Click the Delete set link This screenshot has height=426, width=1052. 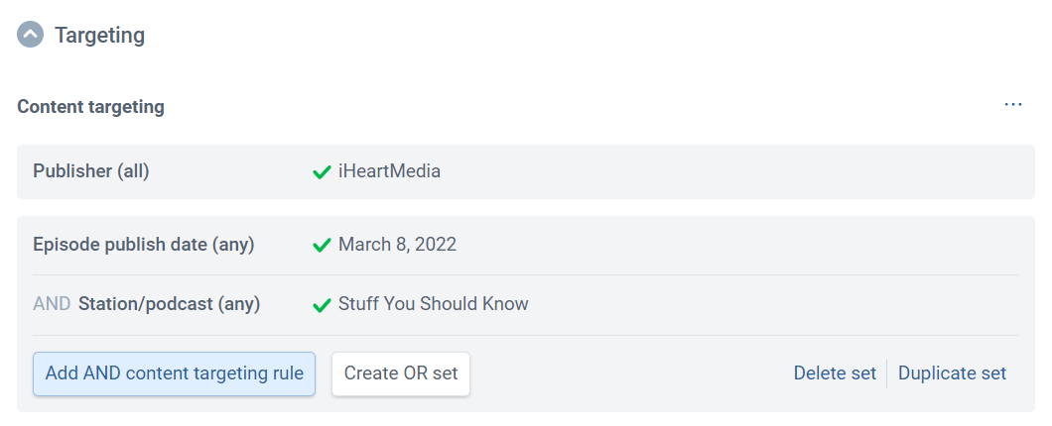[x=835, y=373]
